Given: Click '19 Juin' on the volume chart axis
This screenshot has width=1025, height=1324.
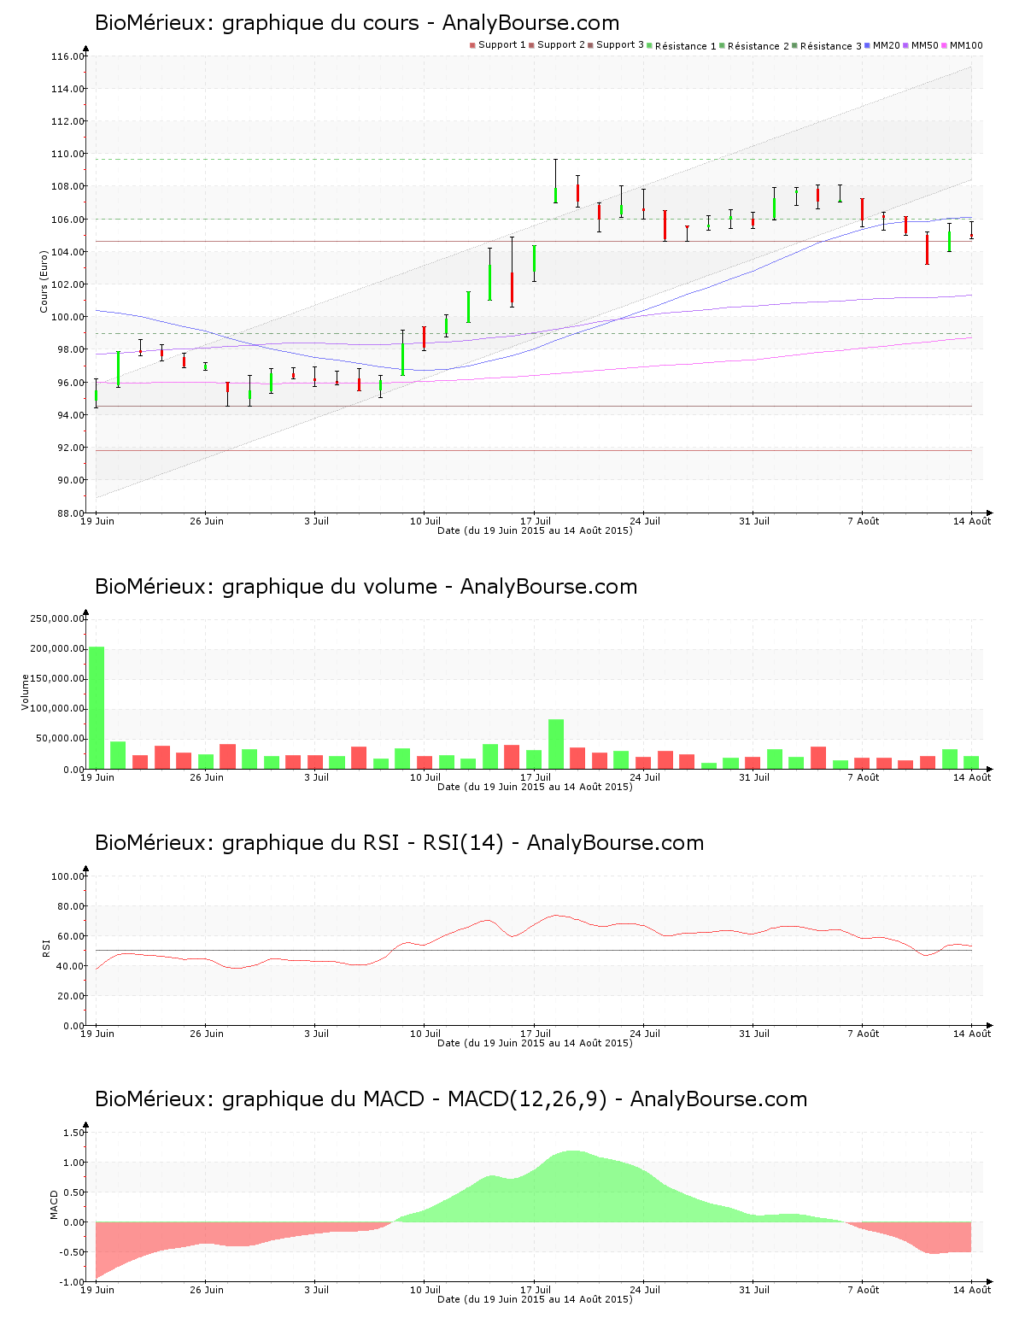Looking at the screenshot, I should coord(97,777).
